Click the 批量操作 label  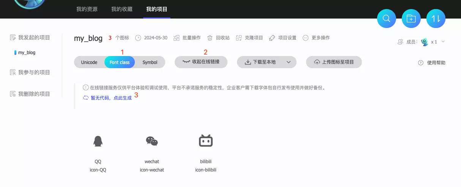(191, 38)
